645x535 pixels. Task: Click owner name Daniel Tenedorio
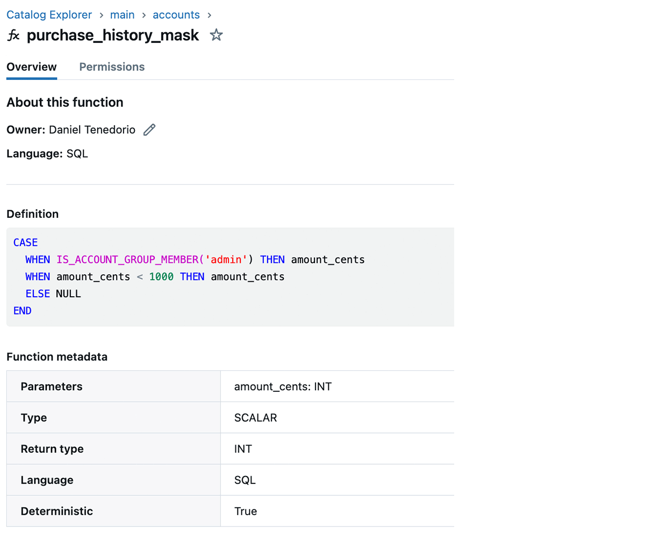(x=92, y=129)
